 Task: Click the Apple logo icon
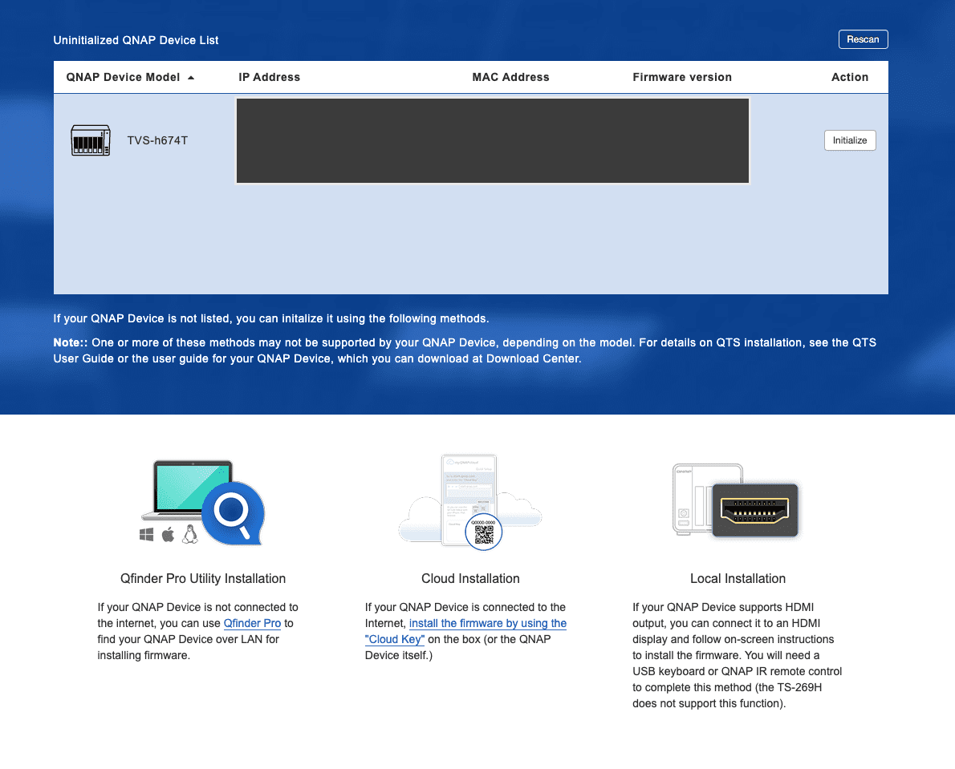168,535
